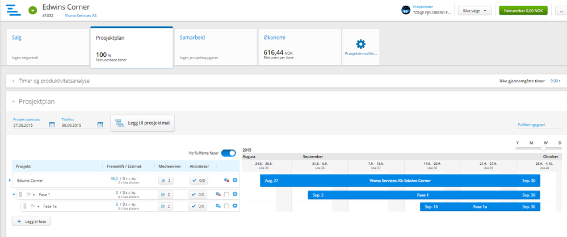The width and height of the screenshot is (567, 237).
Task: Click the lock icon on Edwins Corner row
Action: tap(226, 180)
